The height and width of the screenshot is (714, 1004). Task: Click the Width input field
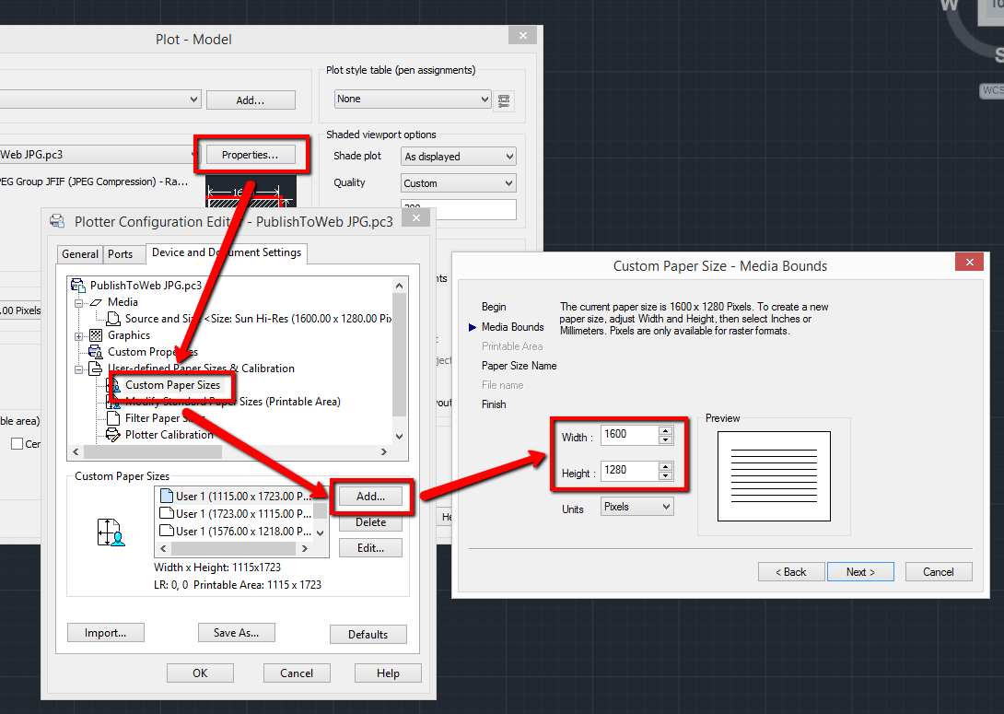coord(629,435)
